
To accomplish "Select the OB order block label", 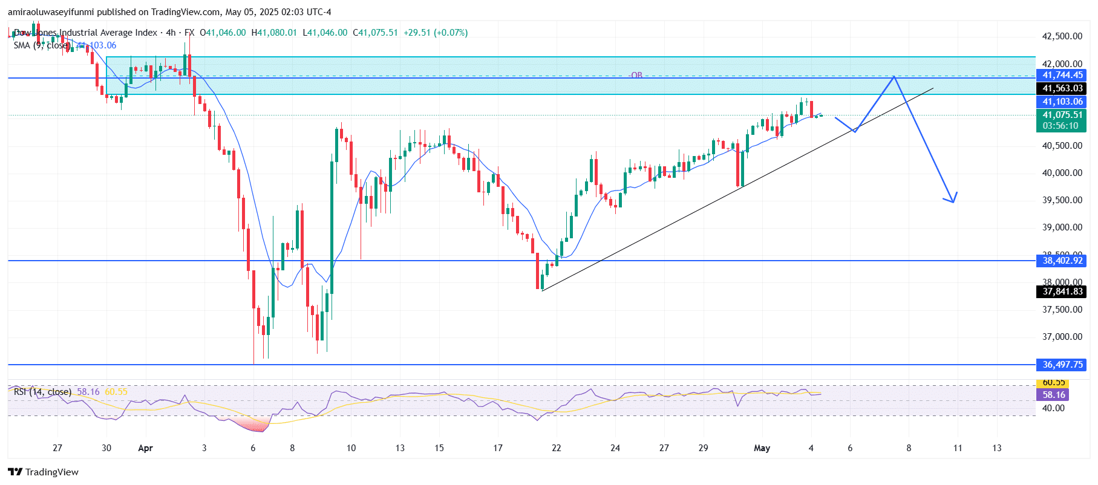I will coord(636,75).
